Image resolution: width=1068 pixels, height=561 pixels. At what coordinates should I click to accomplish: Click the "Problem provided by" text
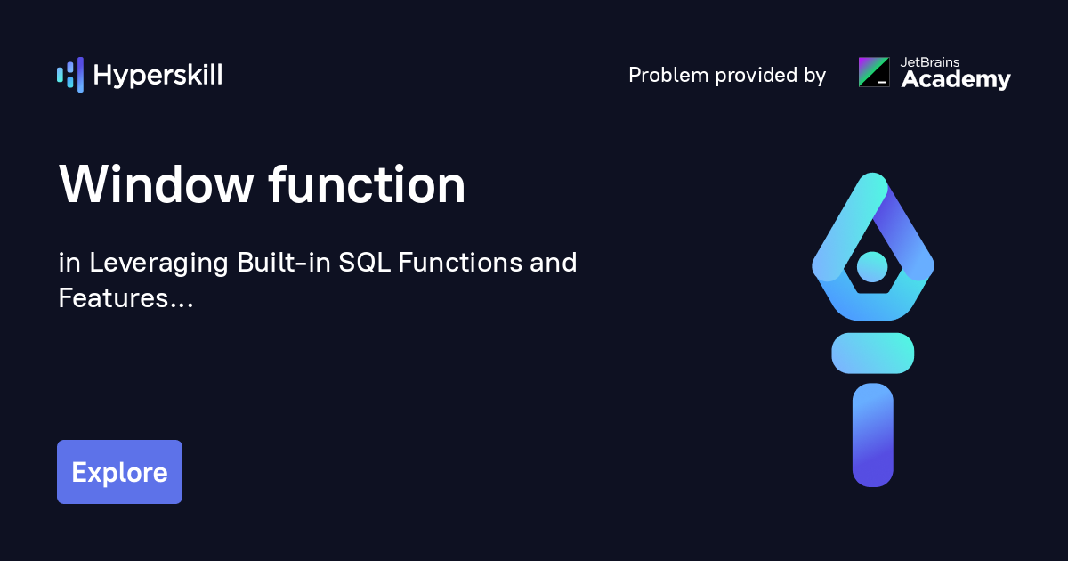[727, 76]
